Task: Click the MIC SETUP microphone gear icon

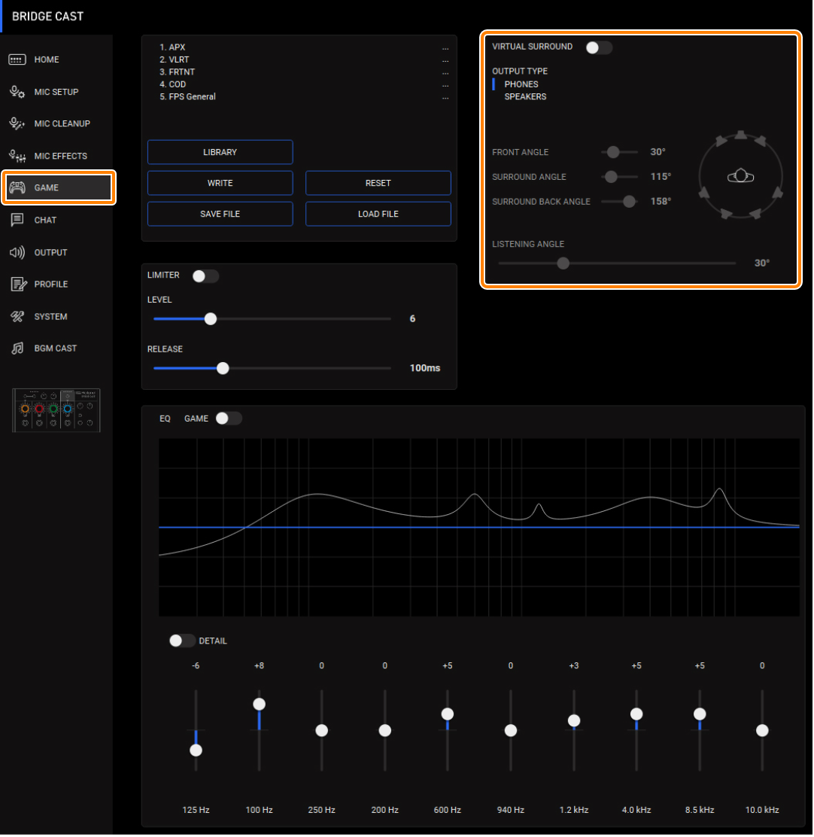Action: point(17,92)
